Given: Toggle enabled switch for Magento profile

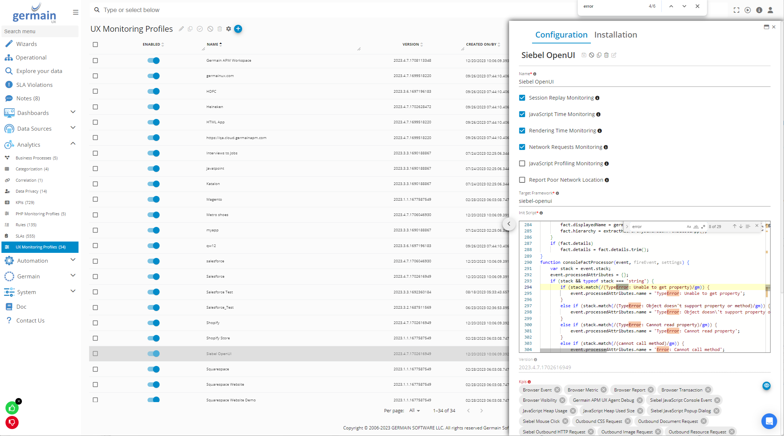Looking at the screenshot, I should pyautogui.click(x=154, y=199).
